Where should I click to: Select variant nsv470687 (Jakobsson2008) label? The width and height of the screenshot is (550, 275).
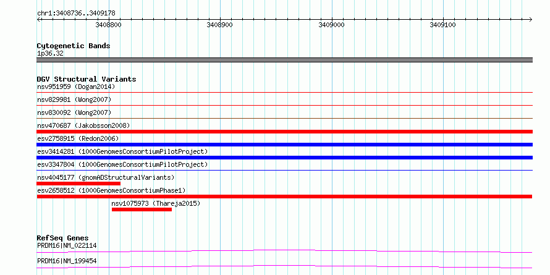pos(83,125)
